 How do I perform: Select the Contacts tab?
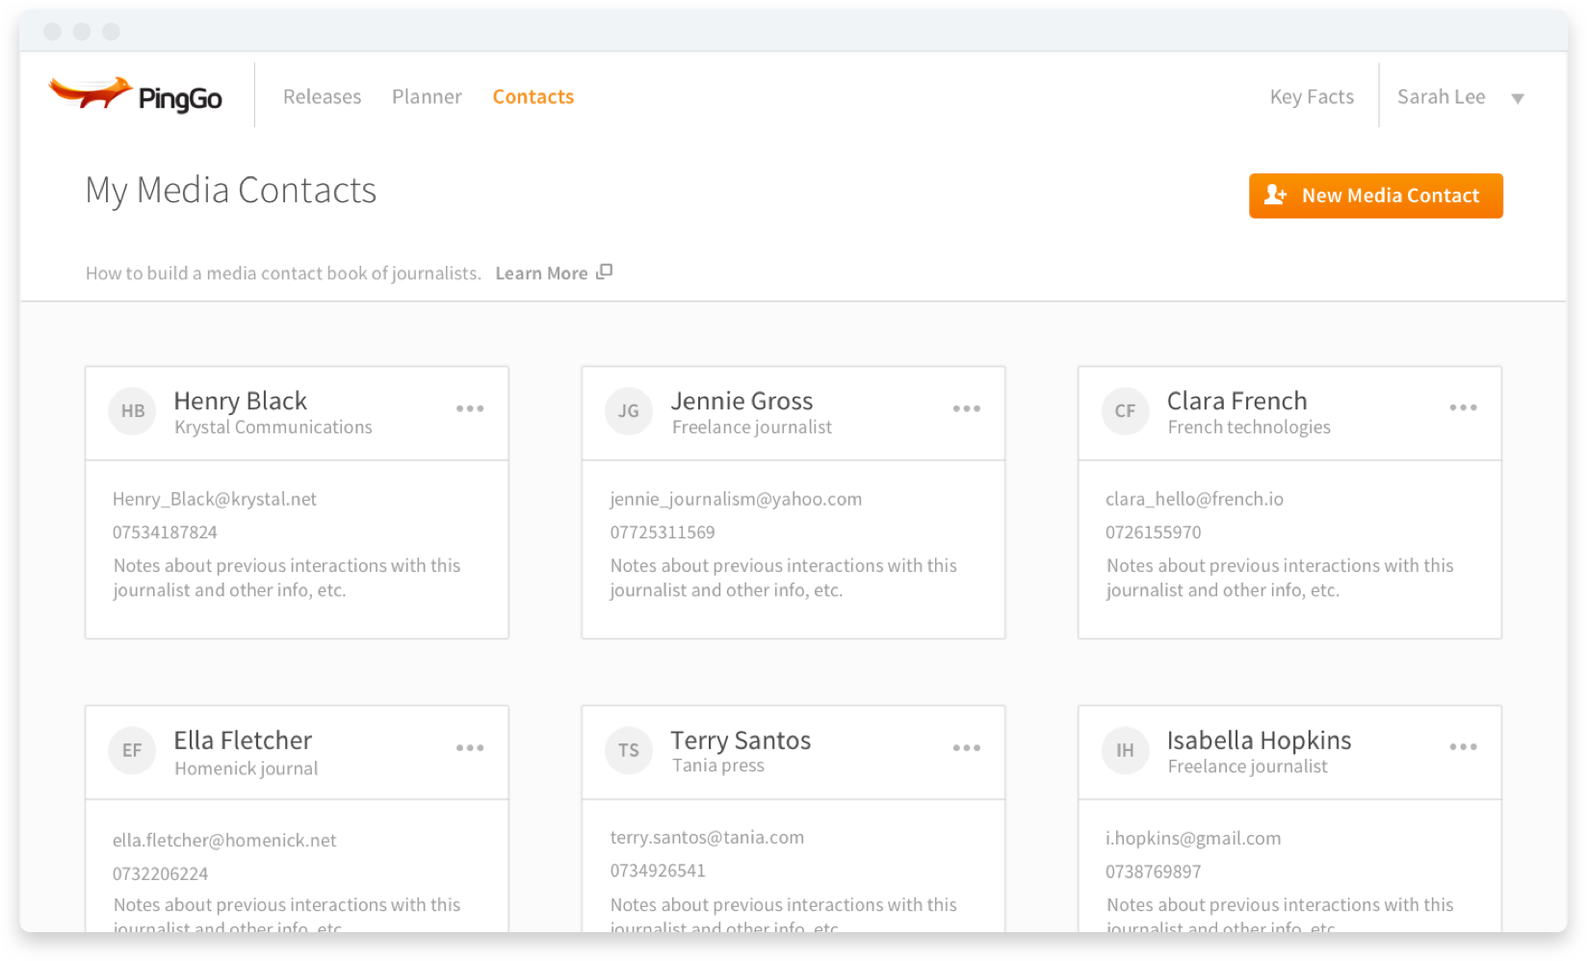[x=533, y=97]
